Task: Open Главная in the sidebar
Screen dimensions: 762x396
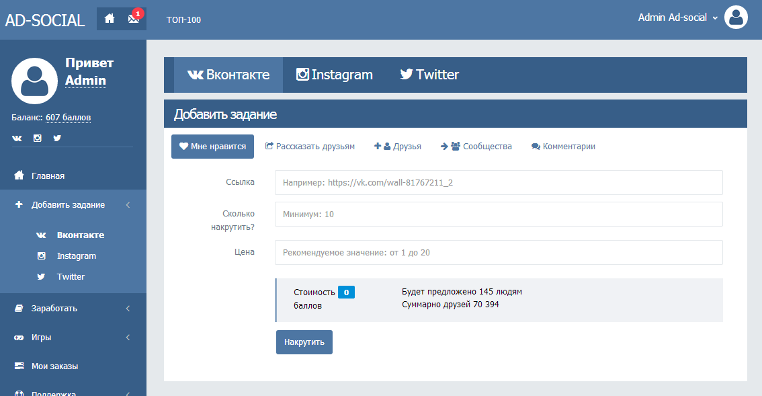Action: pos(73,175)
